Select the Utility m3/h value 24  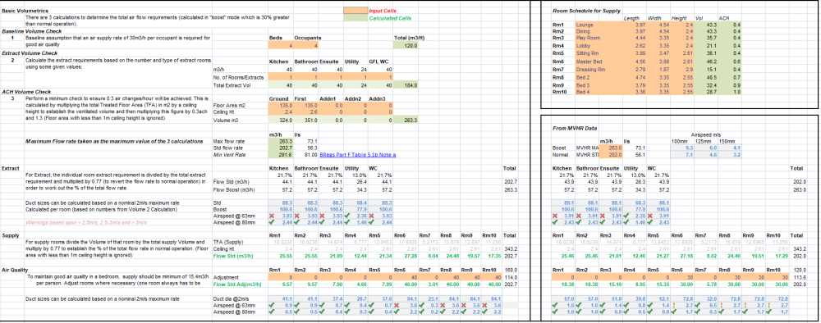tap(355, 69)
